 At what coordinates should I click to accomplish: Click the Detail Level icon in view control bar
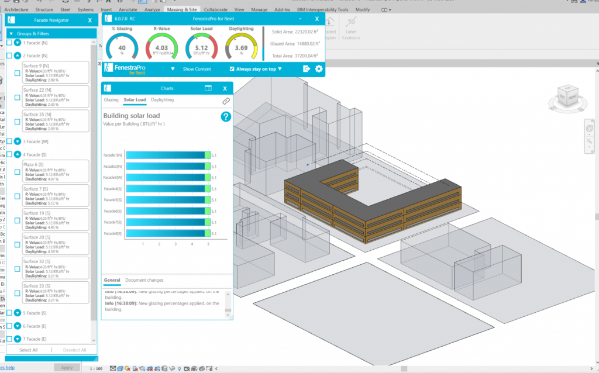[113, 368]
